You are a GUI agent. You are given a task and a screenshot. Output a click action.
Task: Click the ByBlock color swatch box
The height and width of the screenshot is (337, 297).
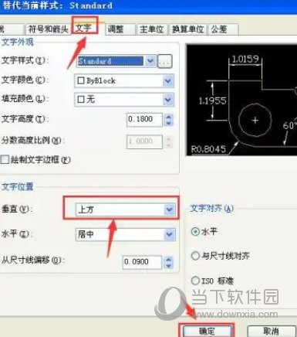[81, 80]
